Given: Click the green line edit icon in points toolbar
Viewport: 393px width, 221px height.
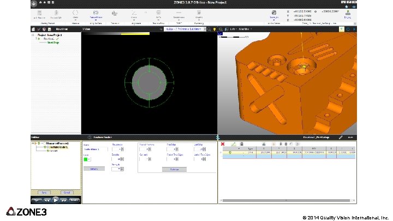Looking at the screenshot, I should coord(234,144).
